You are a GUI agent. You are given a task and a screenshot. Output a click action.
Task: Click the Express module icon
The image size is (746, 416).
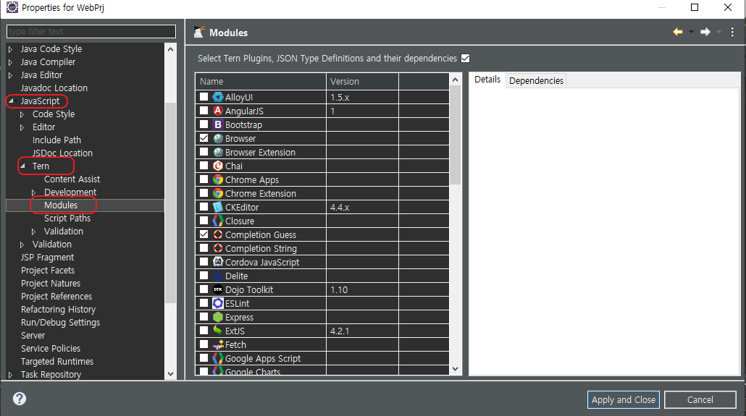218,317
